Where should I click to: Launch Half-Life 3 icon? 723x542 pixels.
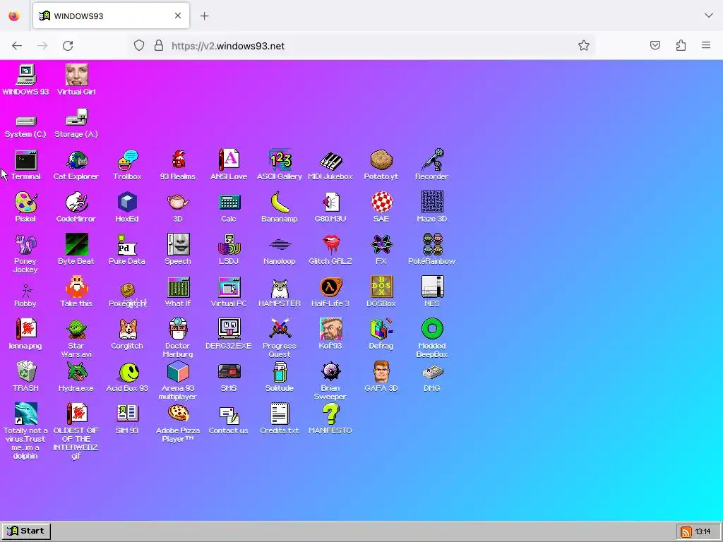point(330,287)
